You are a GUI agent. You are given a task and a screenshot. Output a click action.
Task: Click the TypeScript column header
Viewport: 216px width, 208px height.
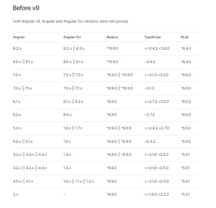click(x=153, y=37)
